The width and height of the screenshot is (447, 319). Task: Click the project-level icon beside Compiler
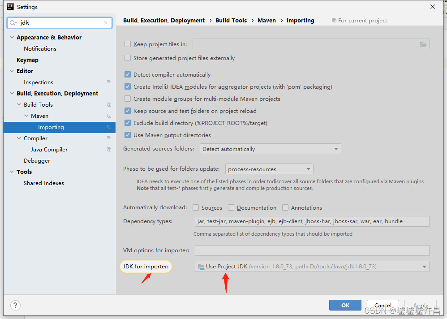point(109,138)
